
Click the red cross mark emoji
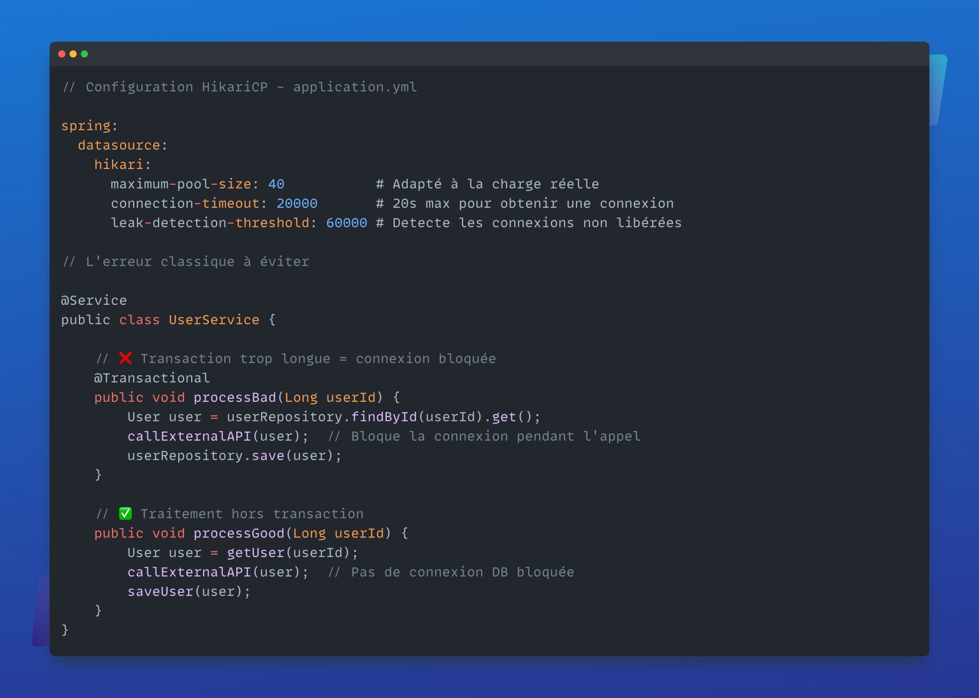click(x=125, y=358)
